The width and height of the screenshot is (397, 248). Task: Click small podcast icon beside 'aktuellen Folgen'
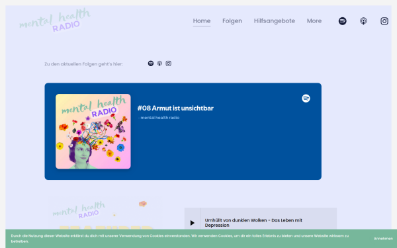[159, 63]
